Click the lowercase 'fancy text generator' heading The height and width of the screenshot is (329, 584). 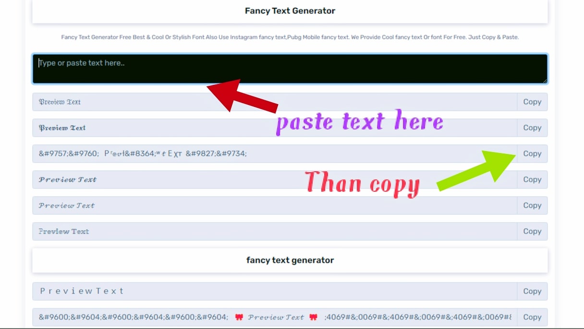click(x=290, y=260)
